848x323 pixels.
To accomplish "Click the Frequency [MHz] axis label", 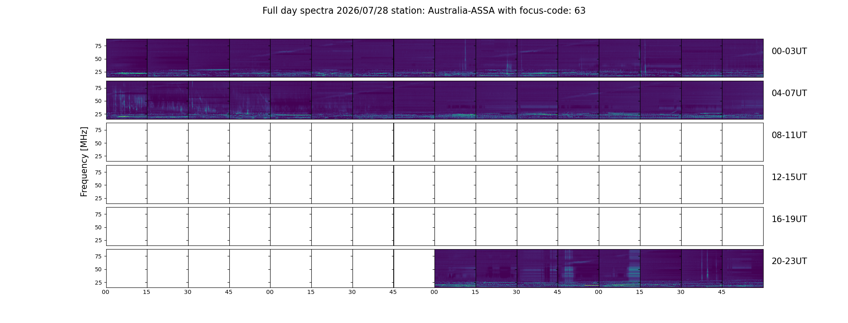I will [84, 161].
